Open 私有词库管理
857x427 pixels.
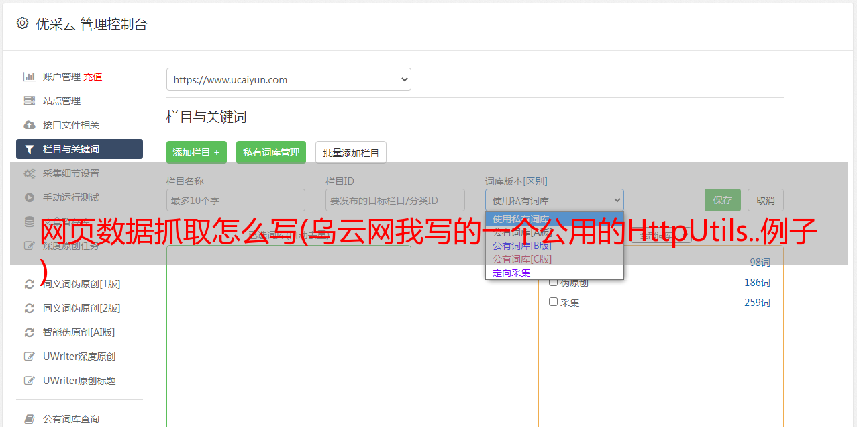pyautogui.click(x=271, y=152)
